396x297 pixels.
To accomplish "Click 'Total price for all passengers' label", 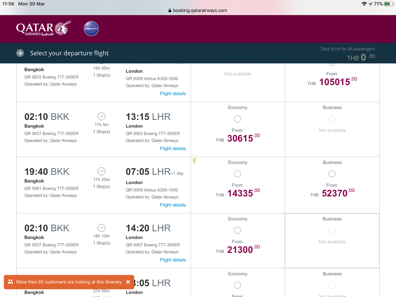I will coord(348,49).
